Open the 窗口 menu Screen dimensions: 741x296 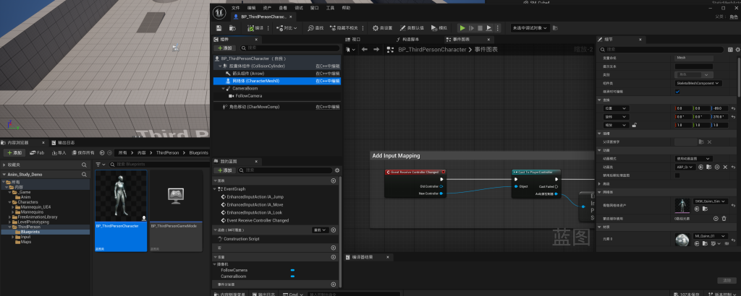coord(314,8)
